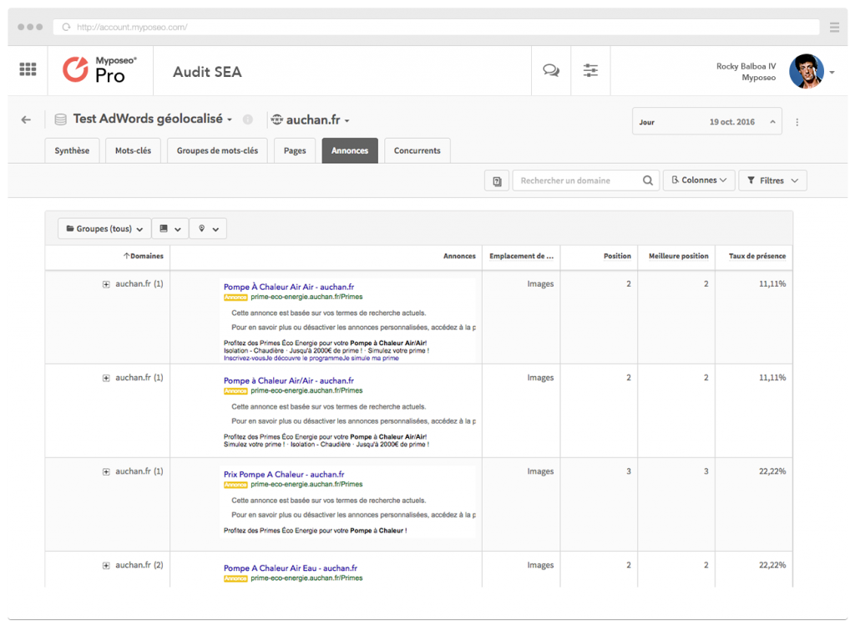855x626 pixels.
Task: Click the Rocky Balboa IV user name
Action: coord(746,66)
